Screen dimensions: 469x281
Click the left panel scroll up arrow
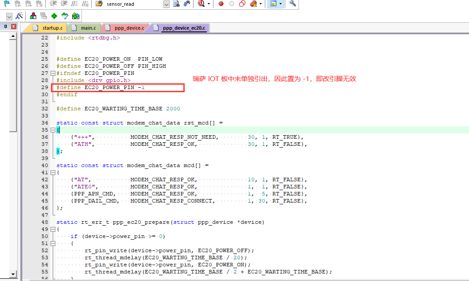(x=13, y=36)
